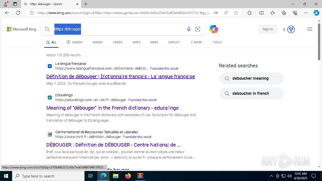322x181 pixels.
Task: Open the Browser essentials heart icon
Action: [x=295, y=13]
